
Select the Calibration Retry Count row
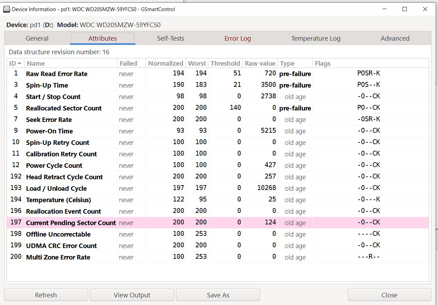pos(218,154)
